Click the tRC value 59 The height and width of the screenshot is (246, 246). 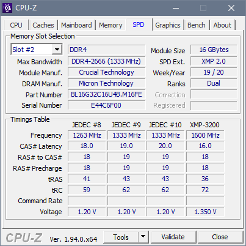coord(87,190)
